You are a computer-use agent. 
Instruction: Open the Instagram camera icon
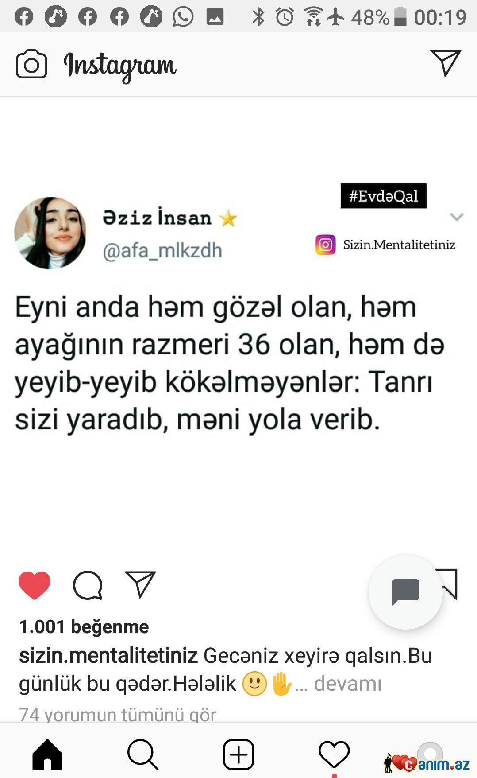click(x=31, y=64)
